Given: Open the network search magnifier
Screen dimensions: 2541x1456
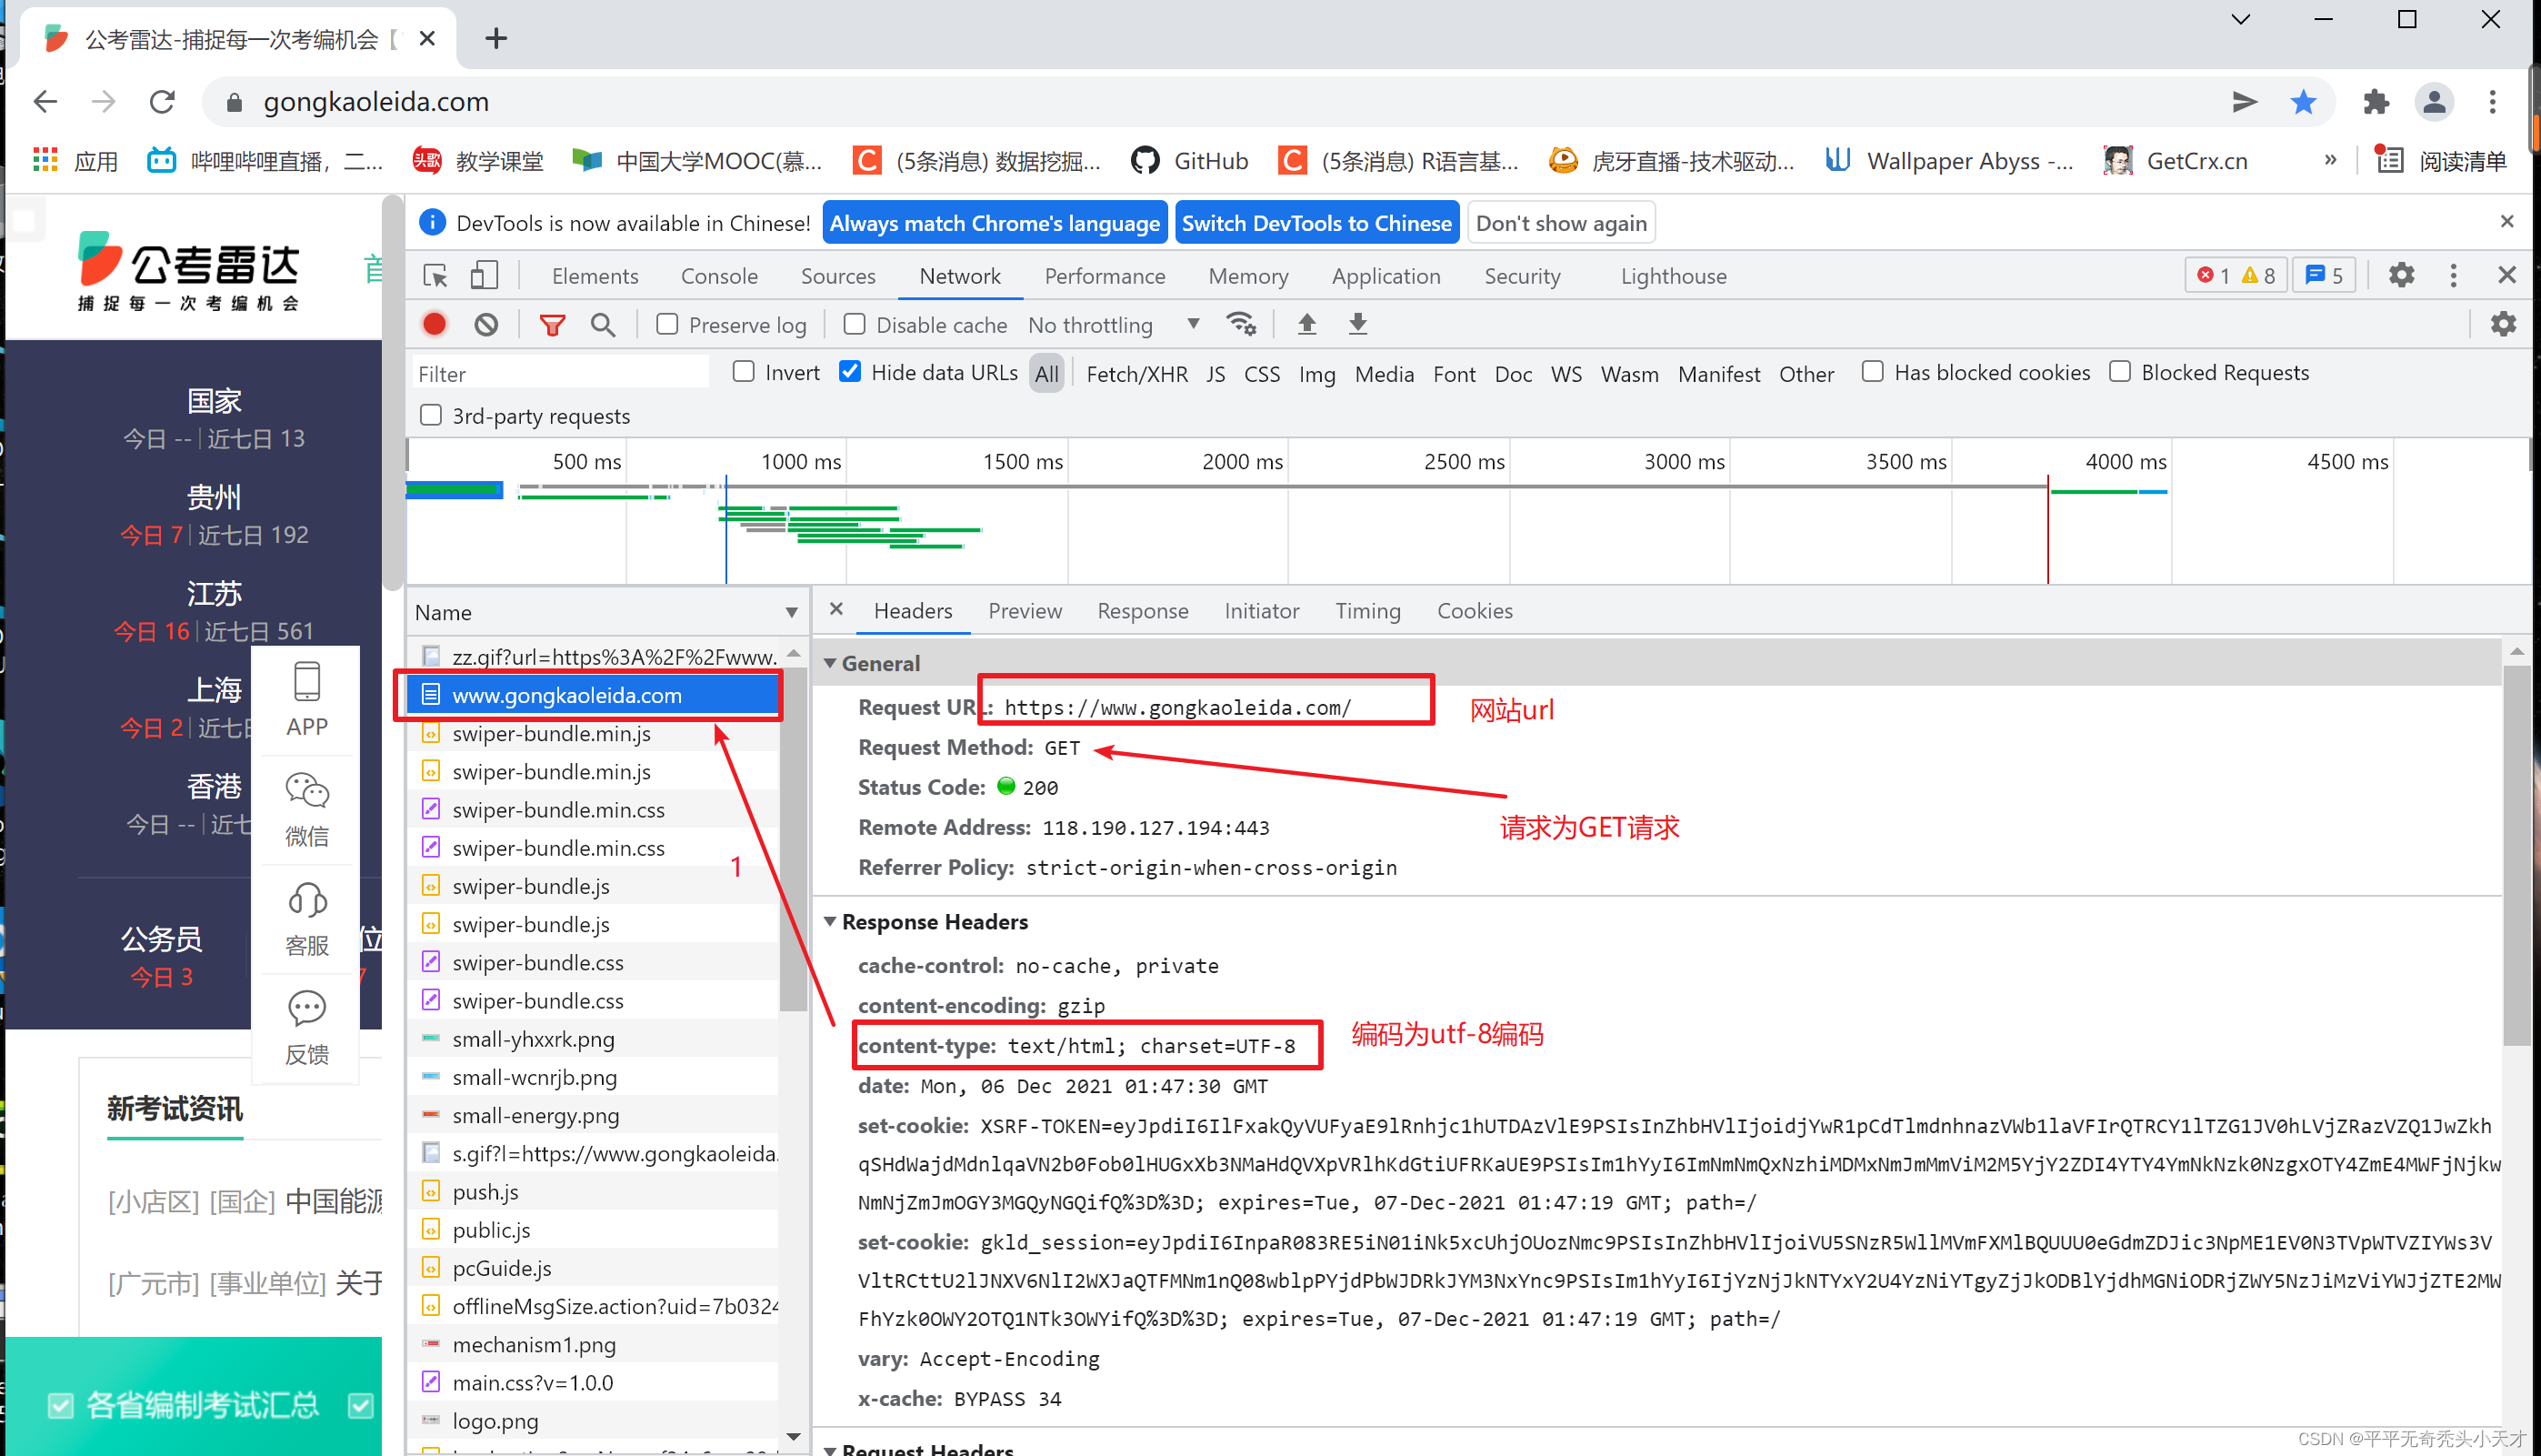Looking at the screenshot, I should [603, 324].
